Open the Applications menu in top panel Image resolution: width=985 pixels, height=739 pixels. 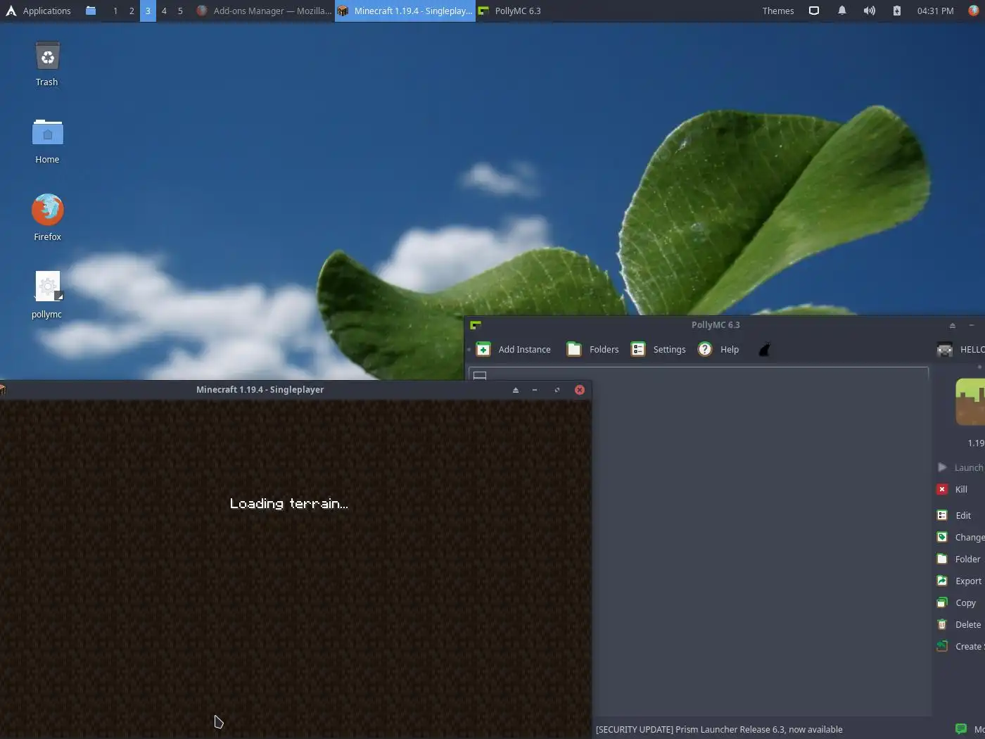(39, 11)
